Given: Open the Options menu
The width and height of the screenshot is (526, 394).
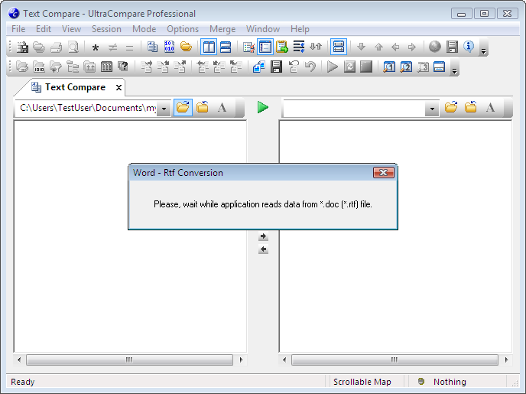Looking at the screenshot, I should point(183,29).
